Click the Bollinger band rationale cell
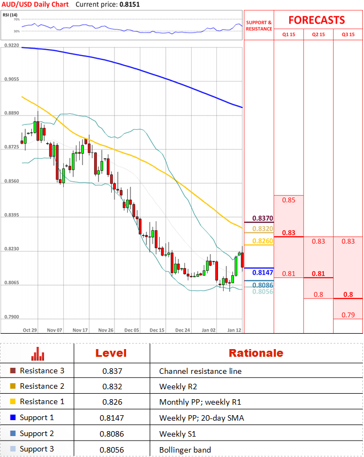This screenshot has width=364, height=457. coord(185,450)
